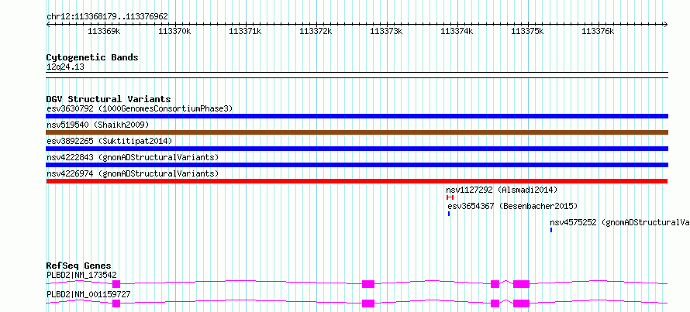Click the esv3630792 blue variant bar
The width and height of the screenshot is (690, 312).
coord(357,116)
